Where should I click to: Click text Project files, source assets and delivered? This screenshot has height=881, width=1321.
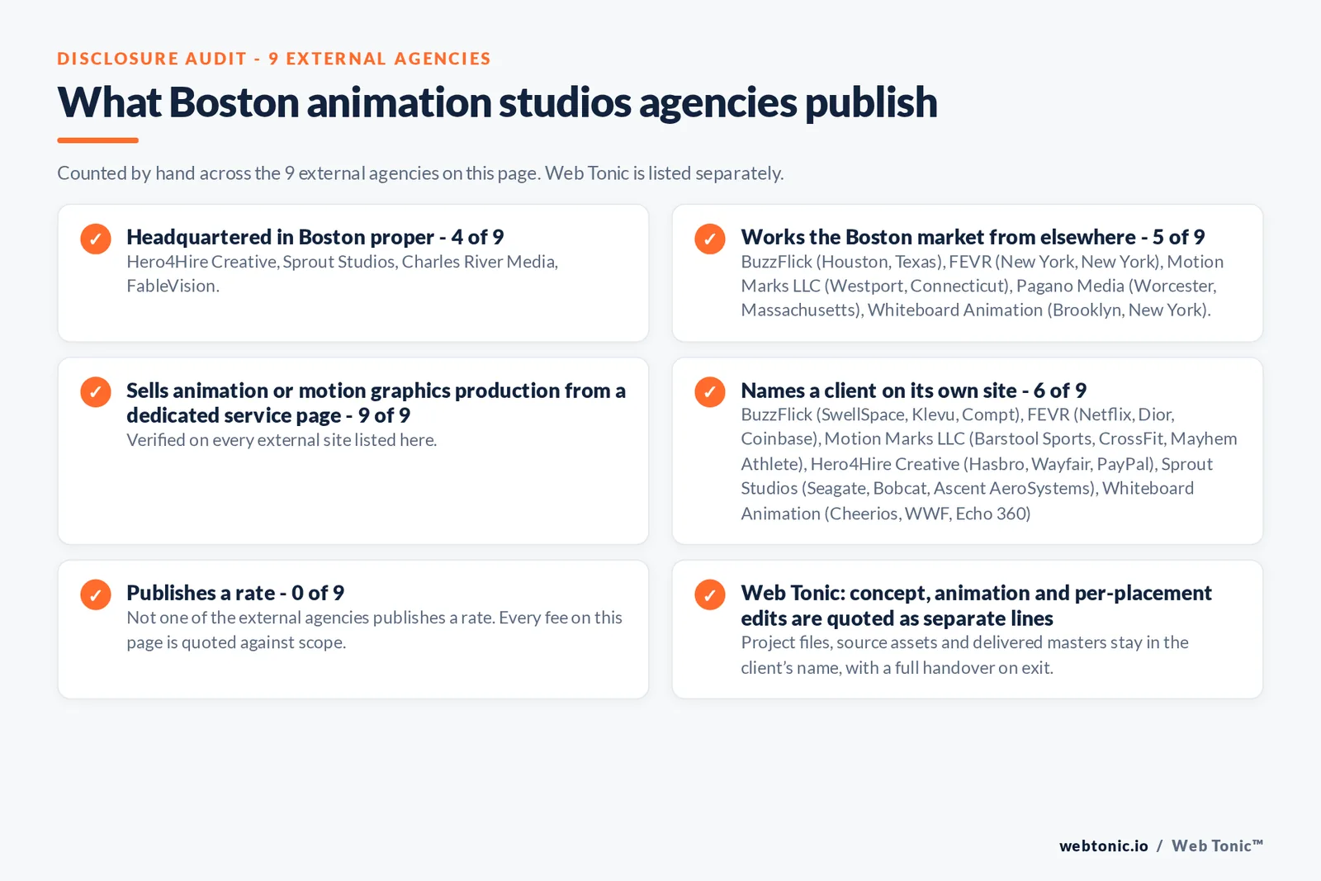coord(964,655)
